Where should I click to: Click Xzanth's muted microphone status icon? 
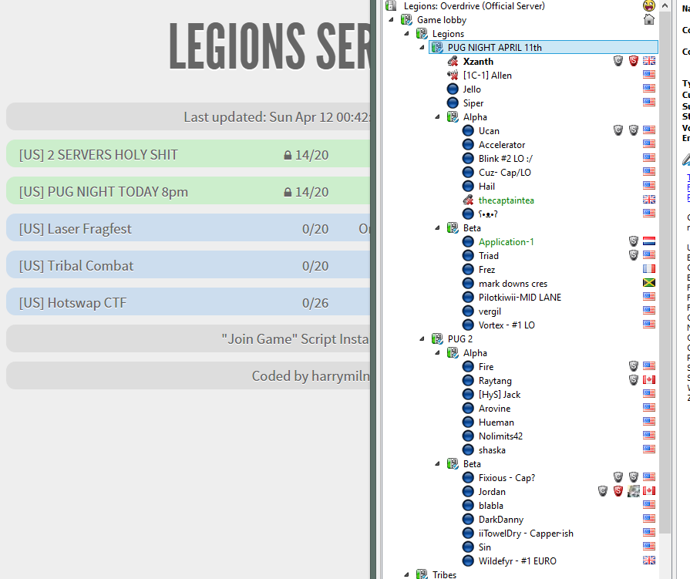[x=453, y=61]
